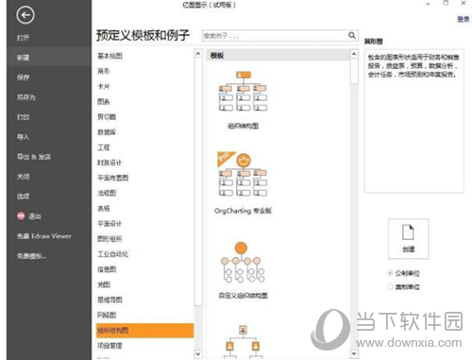Open 选项 in the sidebar
472x360 pixels.
click(x=23, y=197)
